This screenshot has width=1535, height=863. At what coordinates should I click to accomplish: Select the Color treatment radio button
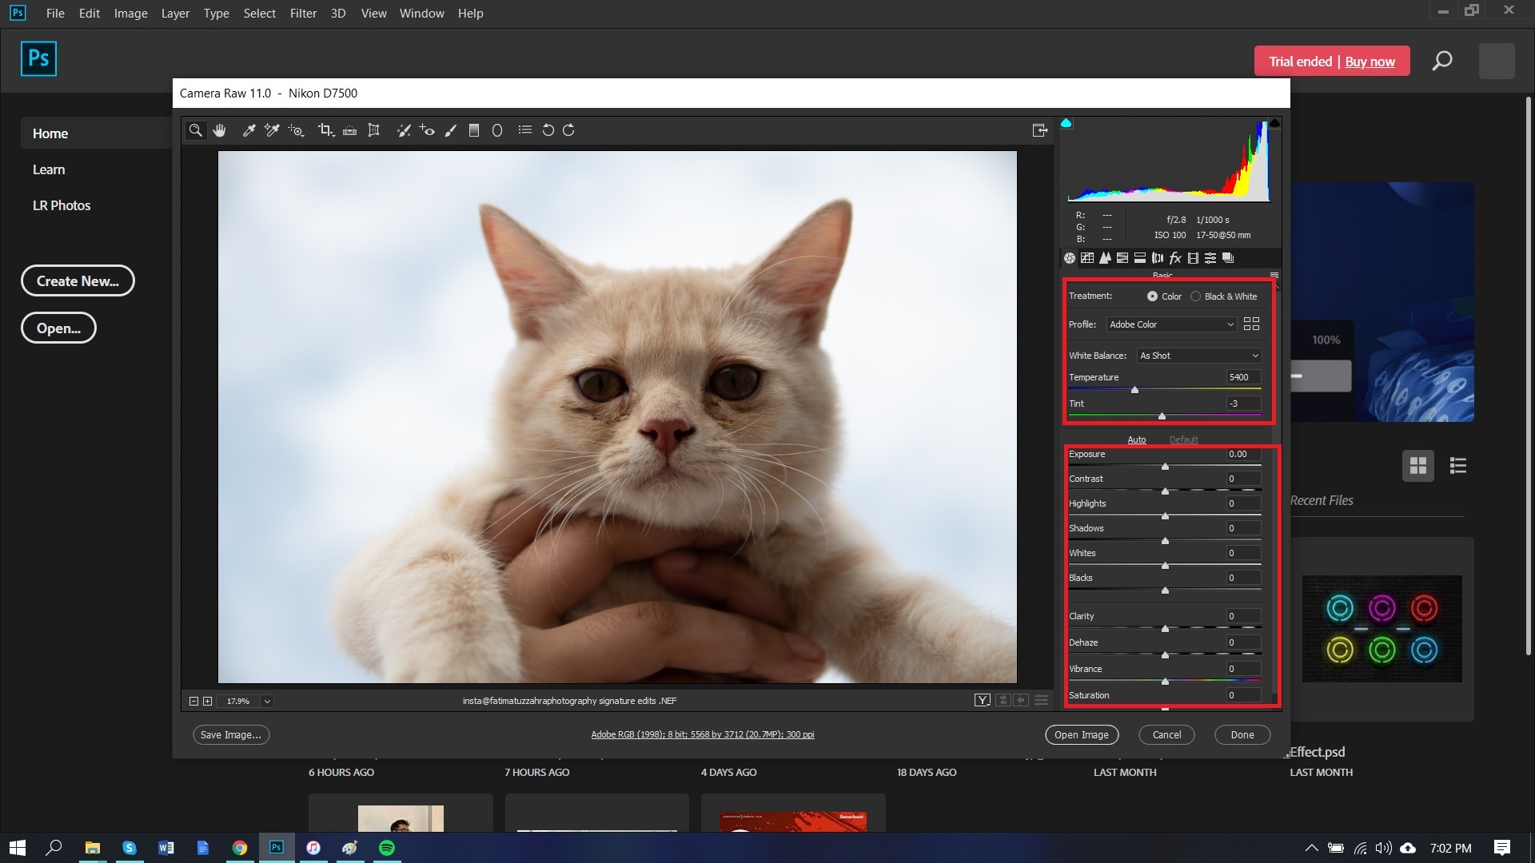[1152, 296]
